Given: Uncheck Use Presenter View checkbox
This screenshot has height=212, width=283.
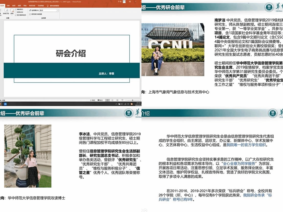Looking at the screenshot, I should [x=30, y=14].
